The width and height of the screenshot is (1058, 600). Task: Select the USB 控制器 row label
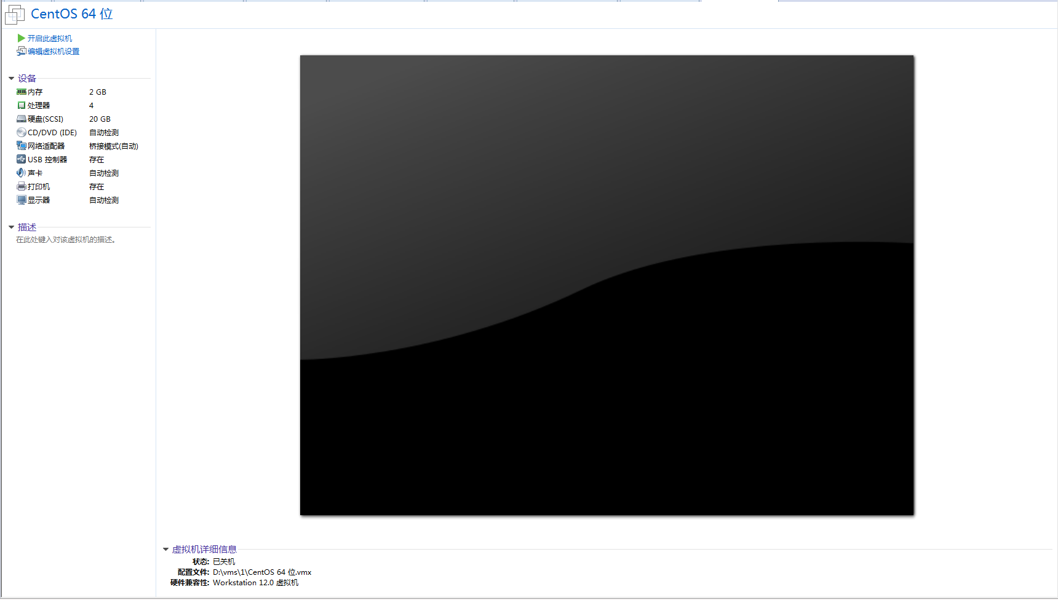click(47, 159)
